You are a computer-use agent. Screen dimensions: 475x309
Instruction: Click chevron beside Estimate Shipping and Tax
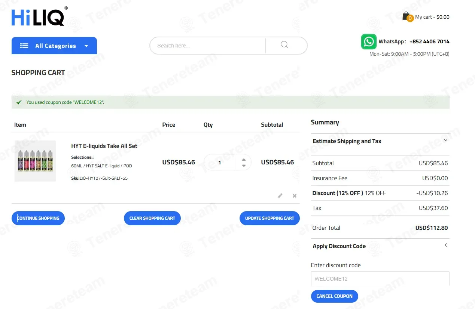pyautogui.click(x=445, y=140)
